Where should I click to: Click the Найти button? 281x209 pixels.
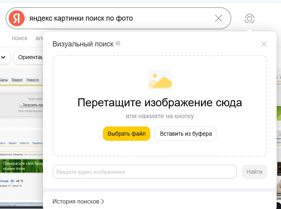(x=254, y=172)
